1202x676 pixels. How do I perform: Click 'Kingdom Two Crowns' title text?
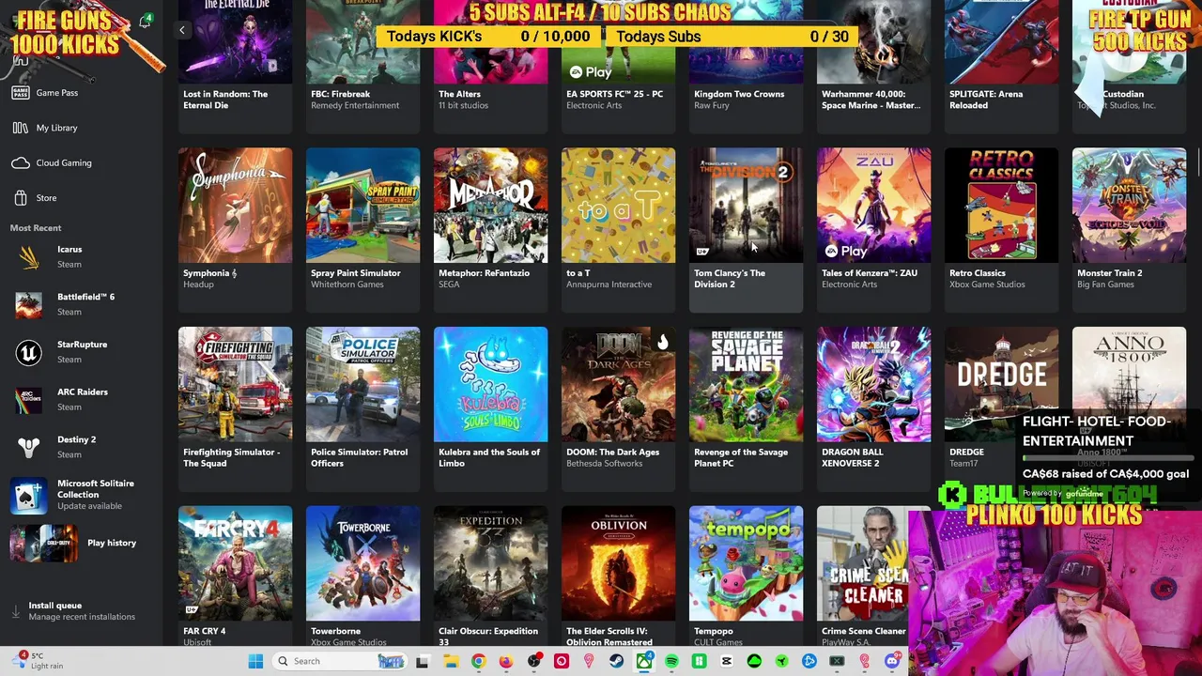point(739,94)
